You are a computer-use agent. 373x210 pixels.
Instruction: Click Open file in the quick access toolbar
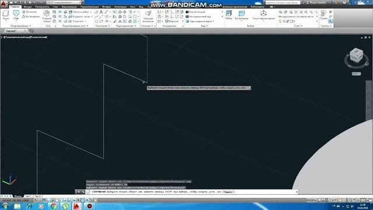16,2
